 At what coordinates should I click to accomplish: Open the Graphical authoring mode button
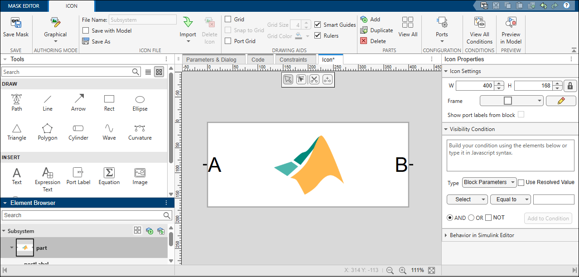55,30
